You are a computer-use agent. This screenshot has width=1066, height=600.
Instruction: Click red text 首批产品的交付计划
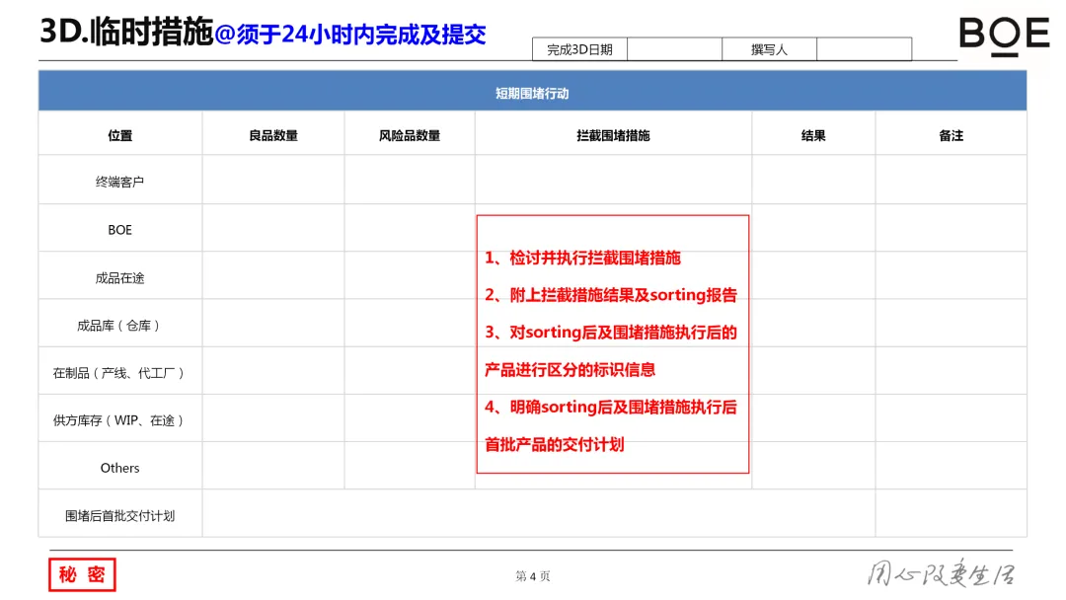[x=554, y=444]
